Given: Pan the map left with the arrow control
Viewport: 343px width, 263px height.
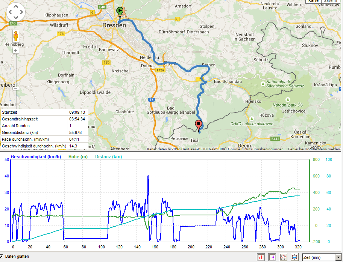Looking at the screenshot, I should [10, 12].
